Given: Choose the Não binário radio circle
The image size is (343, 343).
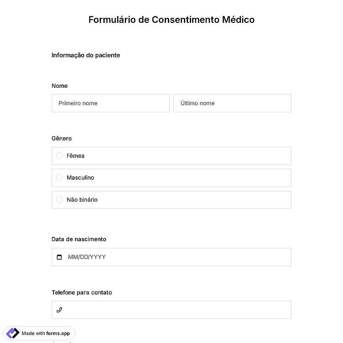Looking at the screenshot, I should tap(59, 199).
